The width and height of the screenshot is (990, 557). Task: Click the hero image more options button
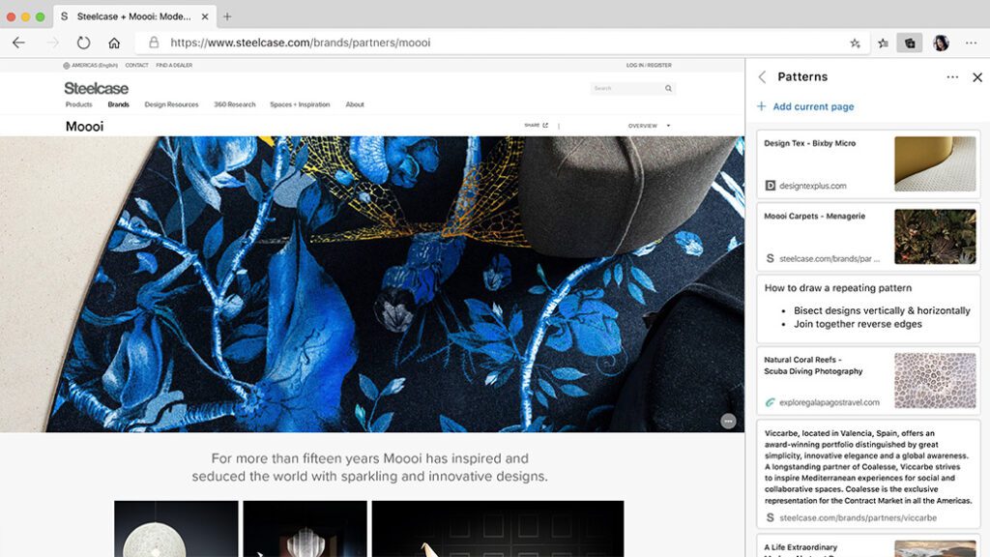[728, 422]
